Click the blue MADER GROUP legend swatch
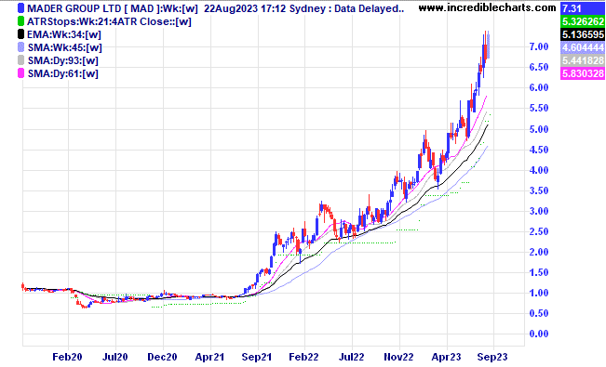This screenshot has width=606, height=367. 20,8
